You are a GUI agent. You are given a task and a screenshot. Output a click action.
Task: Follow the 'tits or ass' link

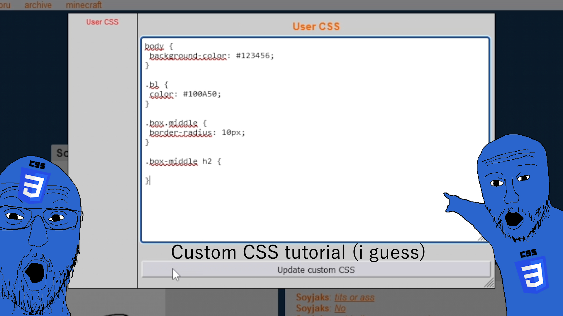[354, 297]
